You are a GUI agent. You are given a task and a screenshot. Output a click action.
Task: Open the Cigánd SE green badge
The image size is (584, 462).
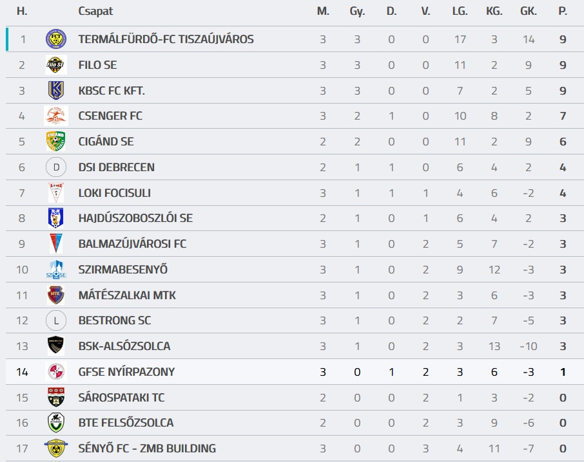point(56,142)
